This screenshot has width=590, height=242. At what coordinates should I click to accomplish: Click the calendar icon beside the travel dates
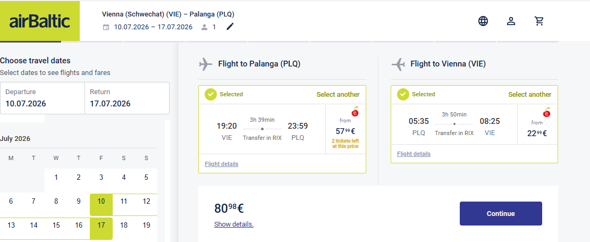tap(106, 27)
